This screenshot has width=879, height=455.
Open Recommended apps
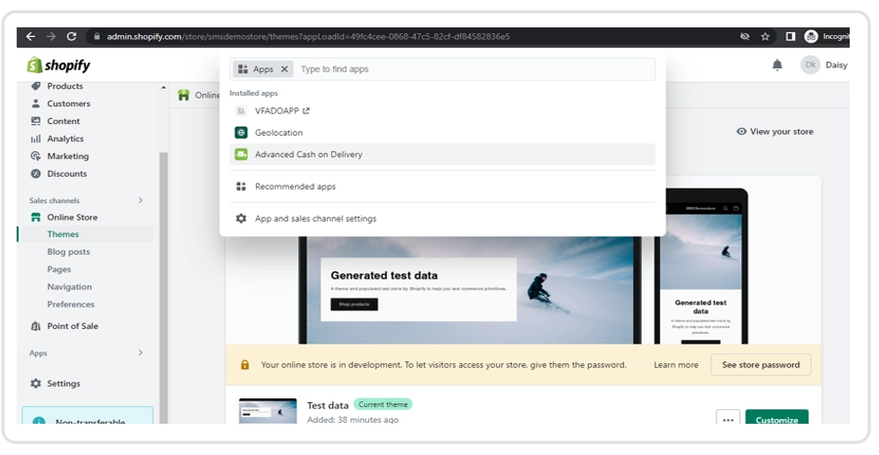295,186
